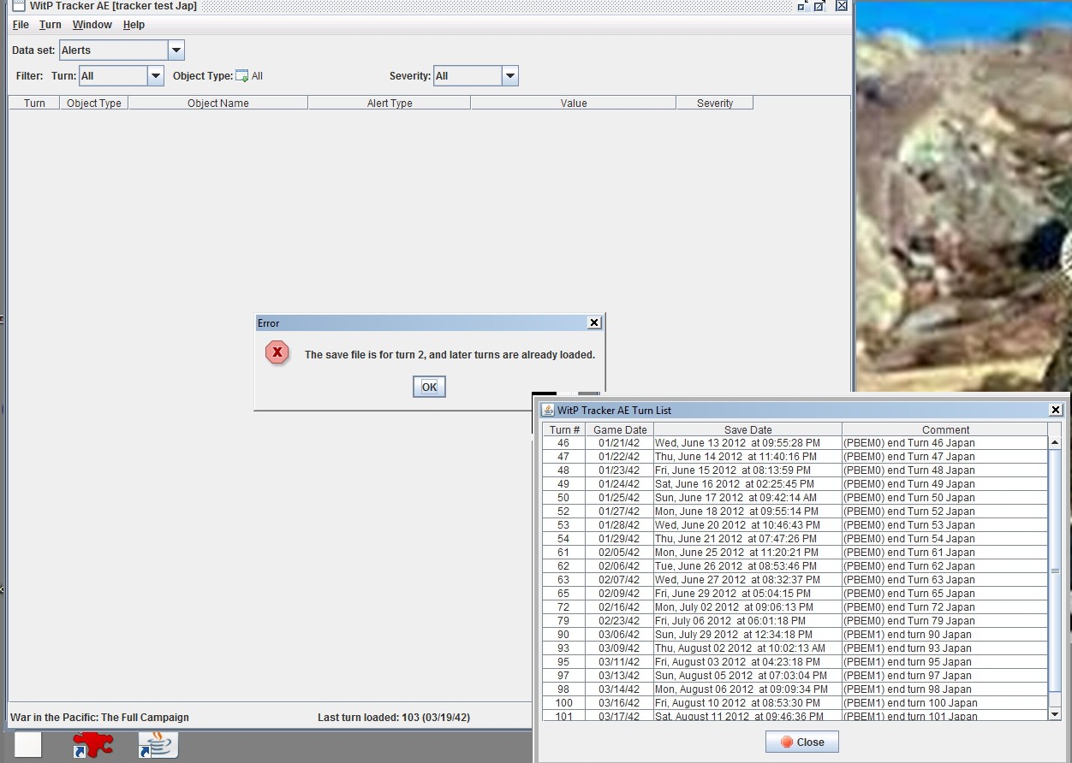Select turn 79 row number
Screen dimensions: 1072x763
tap(563, 621)
